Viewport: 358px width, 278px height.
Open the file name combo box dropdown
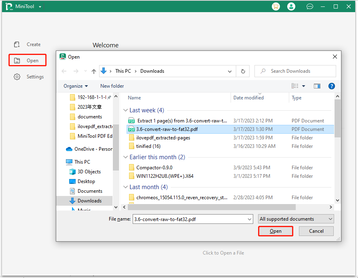point(250,219)
